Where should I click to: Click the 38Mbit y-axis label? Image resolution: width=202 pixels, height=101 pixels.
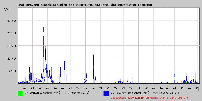(12, 46)
